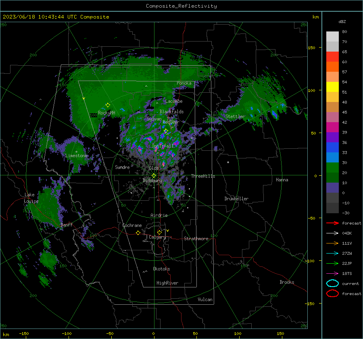Click the RedDeer city label

pyautogui.click(x=171, y=122)
